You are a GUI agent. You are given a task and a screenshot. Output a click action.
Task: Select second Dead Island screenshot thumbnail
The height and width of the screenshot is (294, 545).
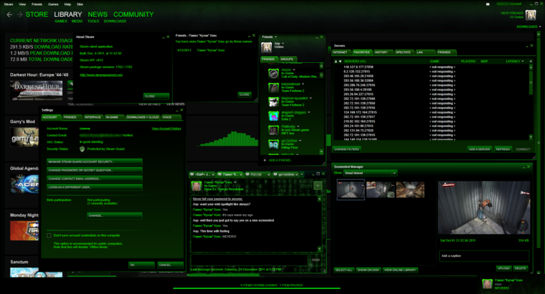click(381, 190)
